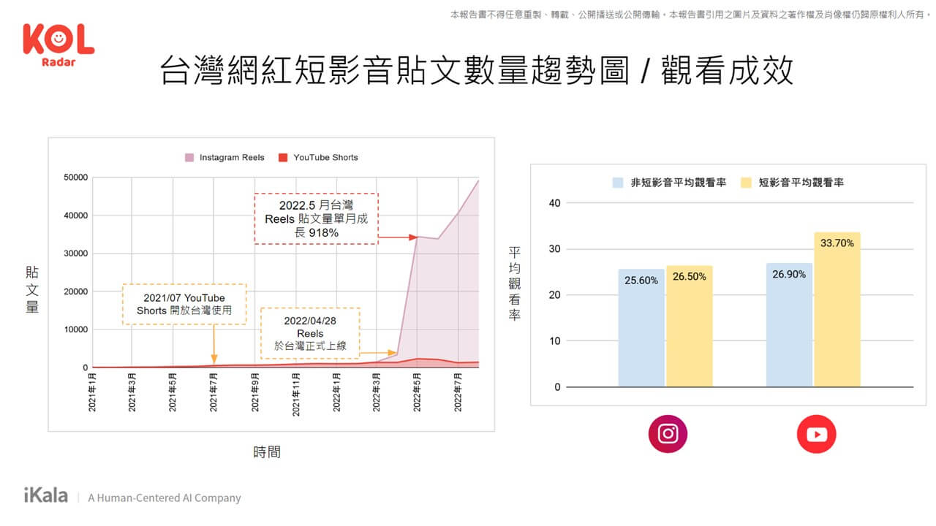Click the 2021年3月 x-axis label

pyautogui.click(x=132, y=393)
